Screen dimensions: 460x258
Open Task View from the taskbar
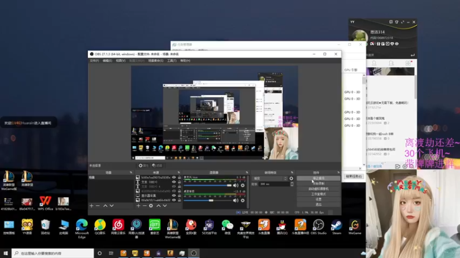(x=111, y=253)
